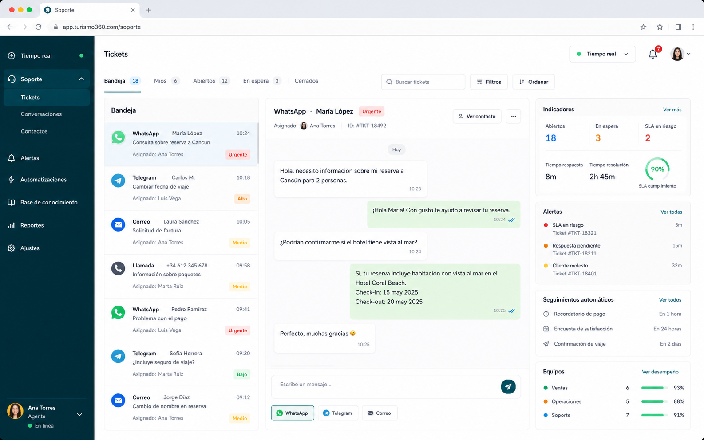
Task: Focus the Buscar tickets search field
Action: coord(423,82)
